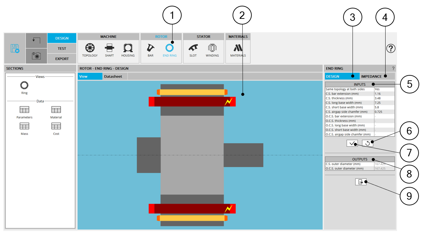The width and height of the screenshot is (426, 236).
Task: Open the stator Winding design
Action: [212, 50]
